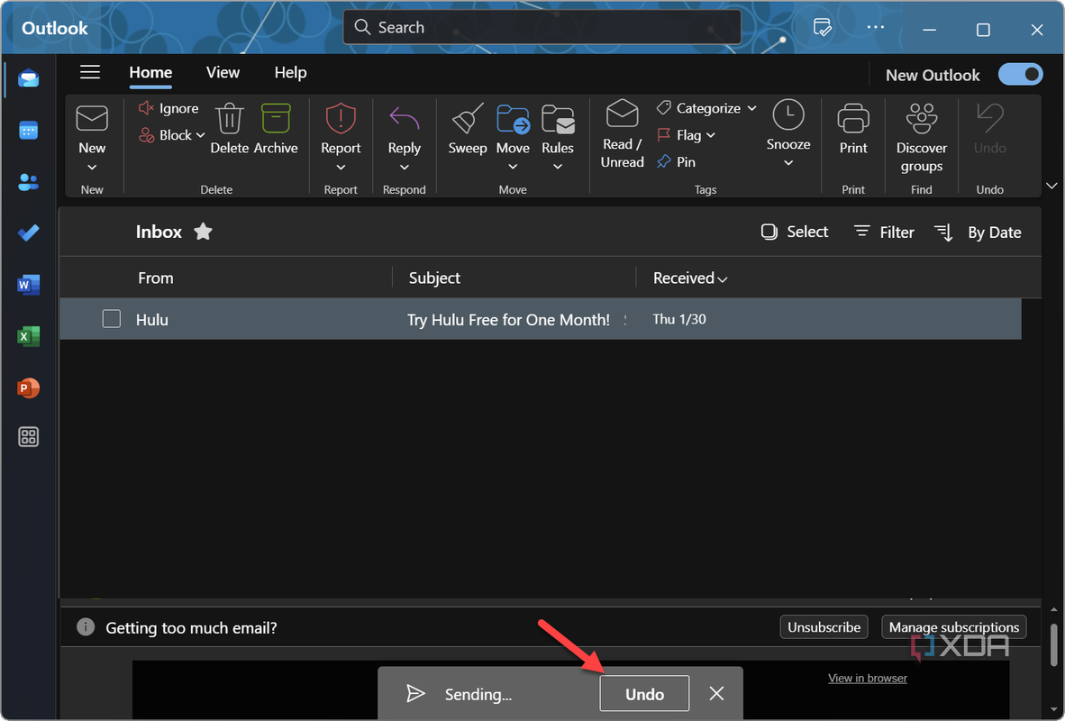Open Discover groups
Screen dimensions: 1065x721
(922, 138)
